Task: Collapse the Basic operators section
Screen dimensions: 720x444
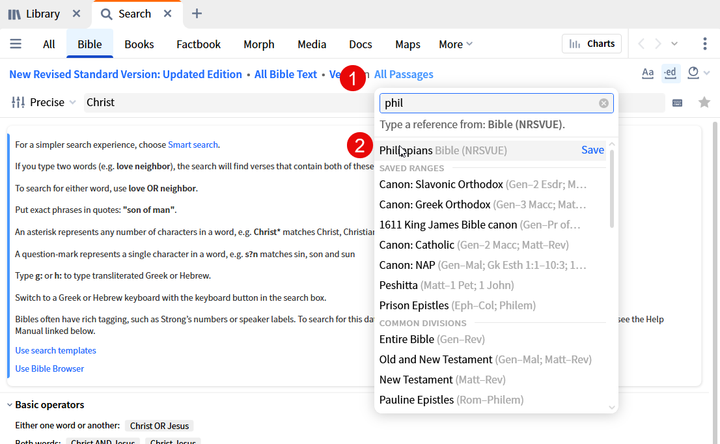Action: pos(10,405)
